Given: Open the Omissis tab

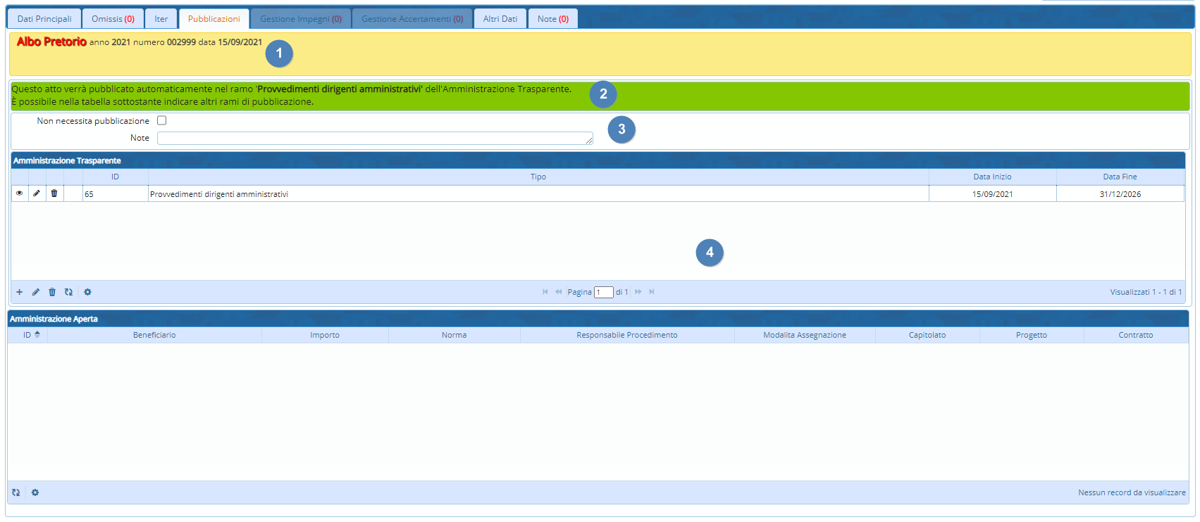Looking at the screenshot, I should click(x=113, y=19).
